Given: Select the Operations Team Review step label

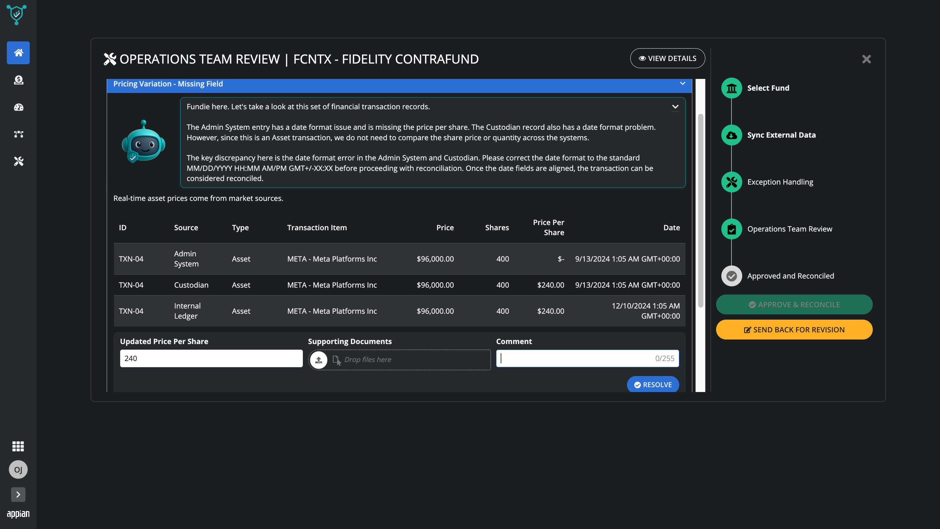Looking at the screenshot, I should [790, 229].
